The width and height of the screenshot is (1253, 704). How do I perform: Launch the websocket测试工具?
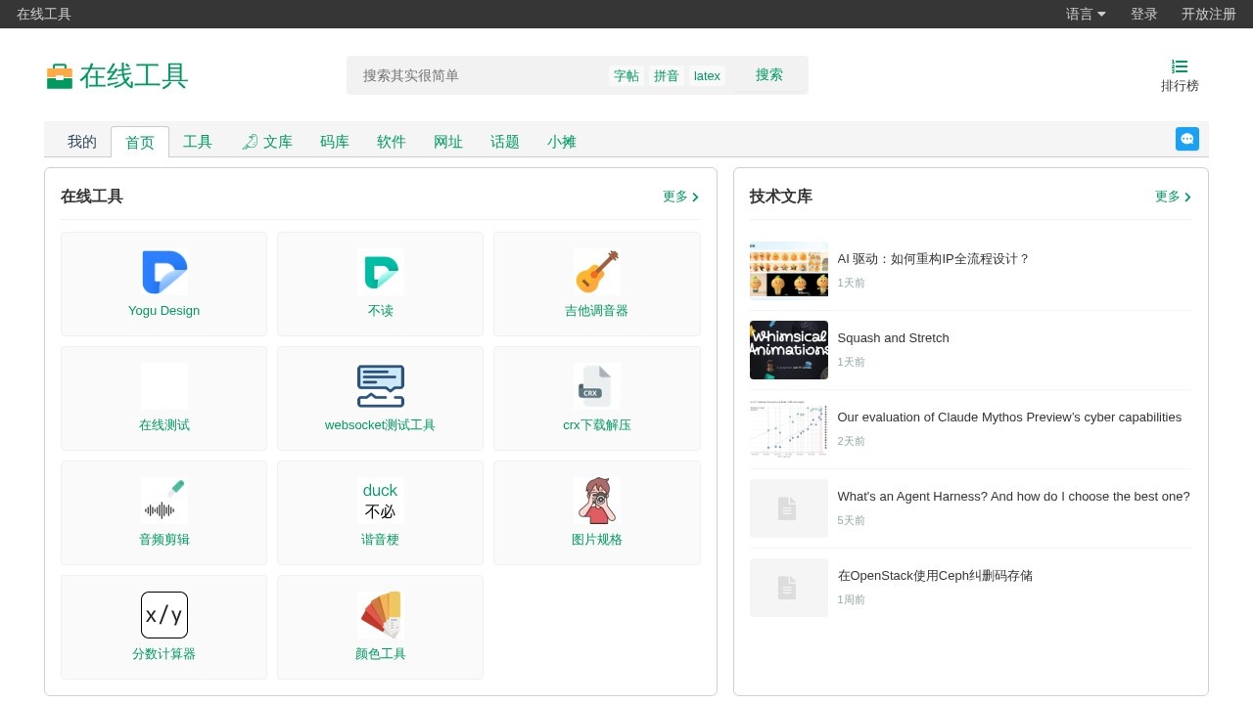click(x=380, y=398)
